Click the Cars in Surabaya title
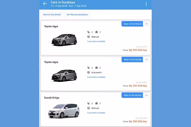 (63, 2)
